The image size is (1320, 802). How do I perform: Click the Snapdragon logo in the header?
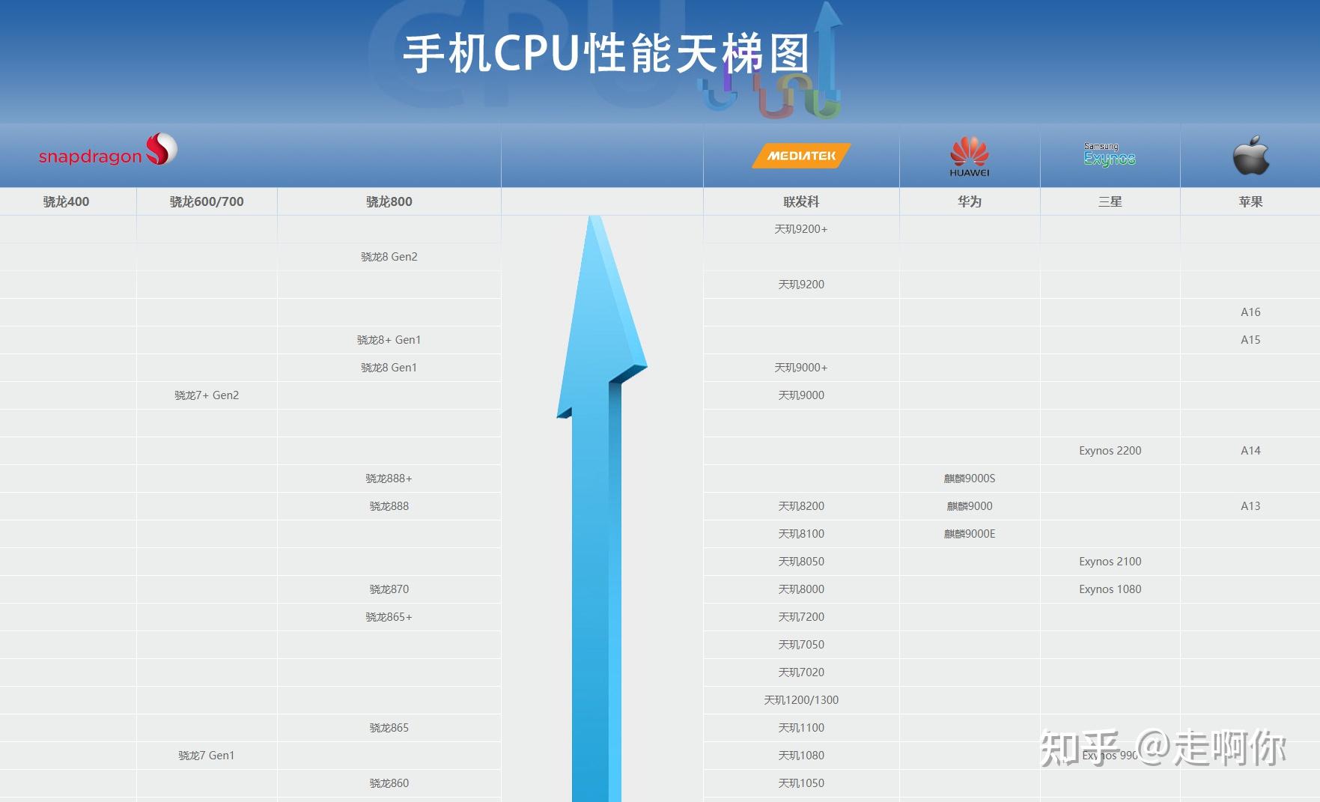(x=108, y=151)
